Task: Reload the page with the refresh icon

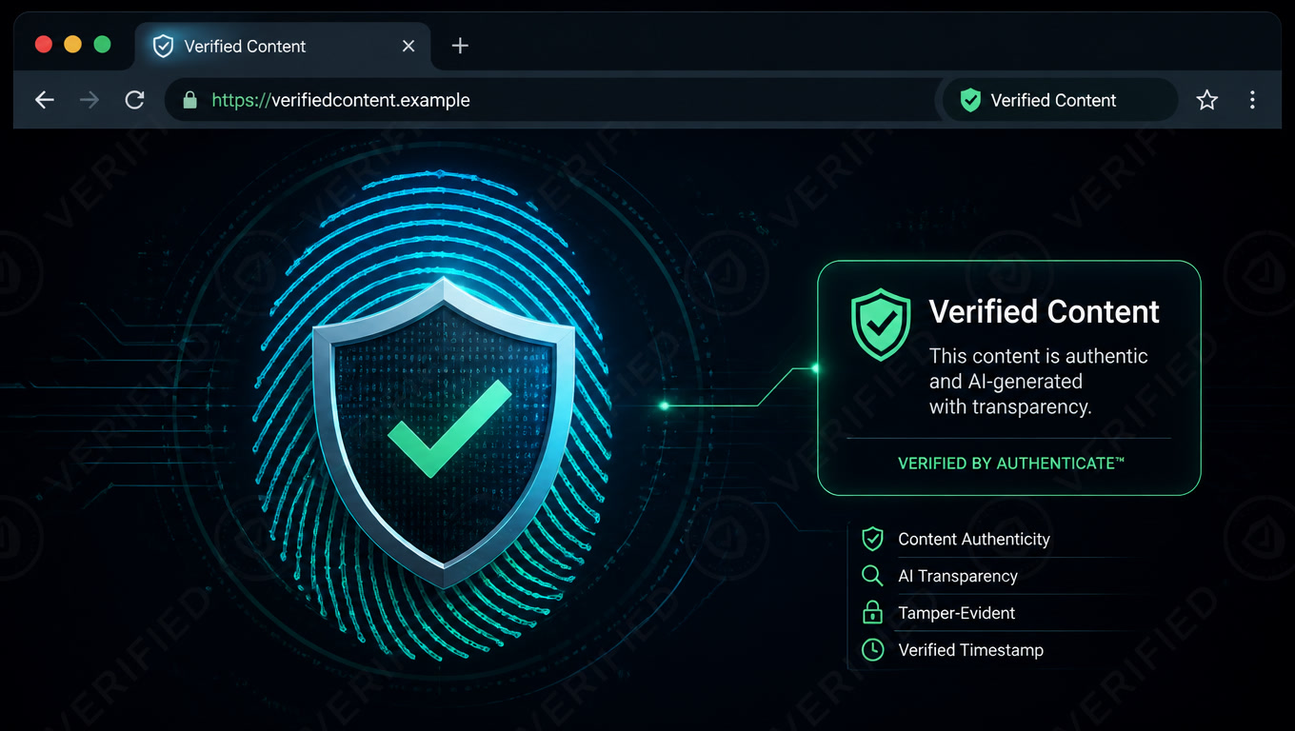Action: pyautogui.click(x=134, y=100)
